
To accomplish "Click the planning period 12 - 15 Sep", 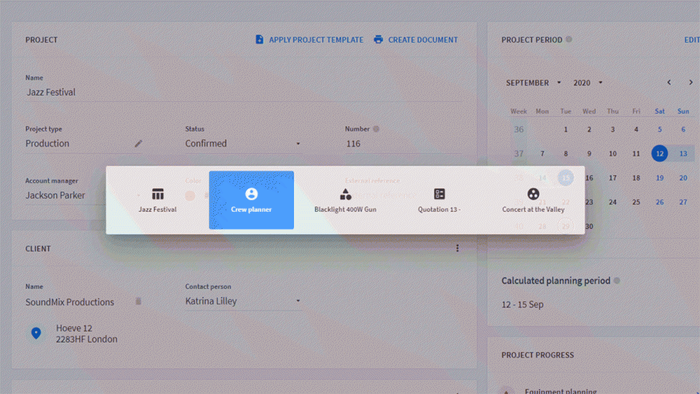I will (523, 304).
